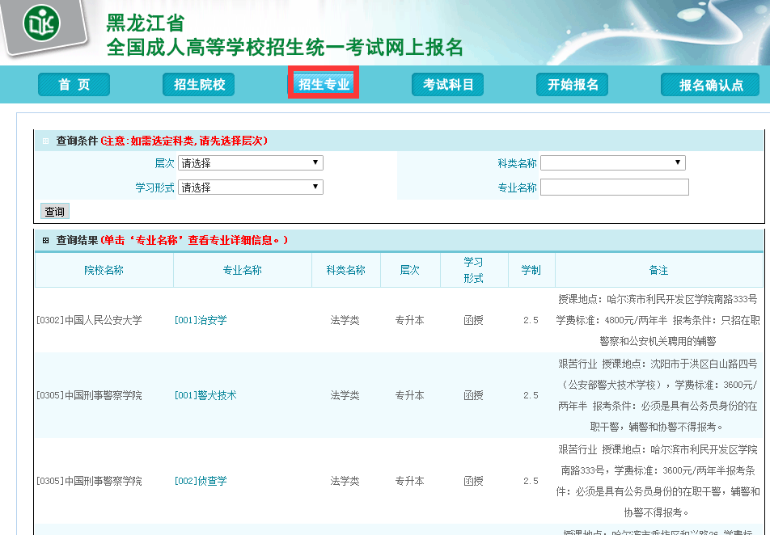Viewport: 770px width, 535px height.
Task: Open the 首页 navigation tab
Action: [x=74, y=84]
